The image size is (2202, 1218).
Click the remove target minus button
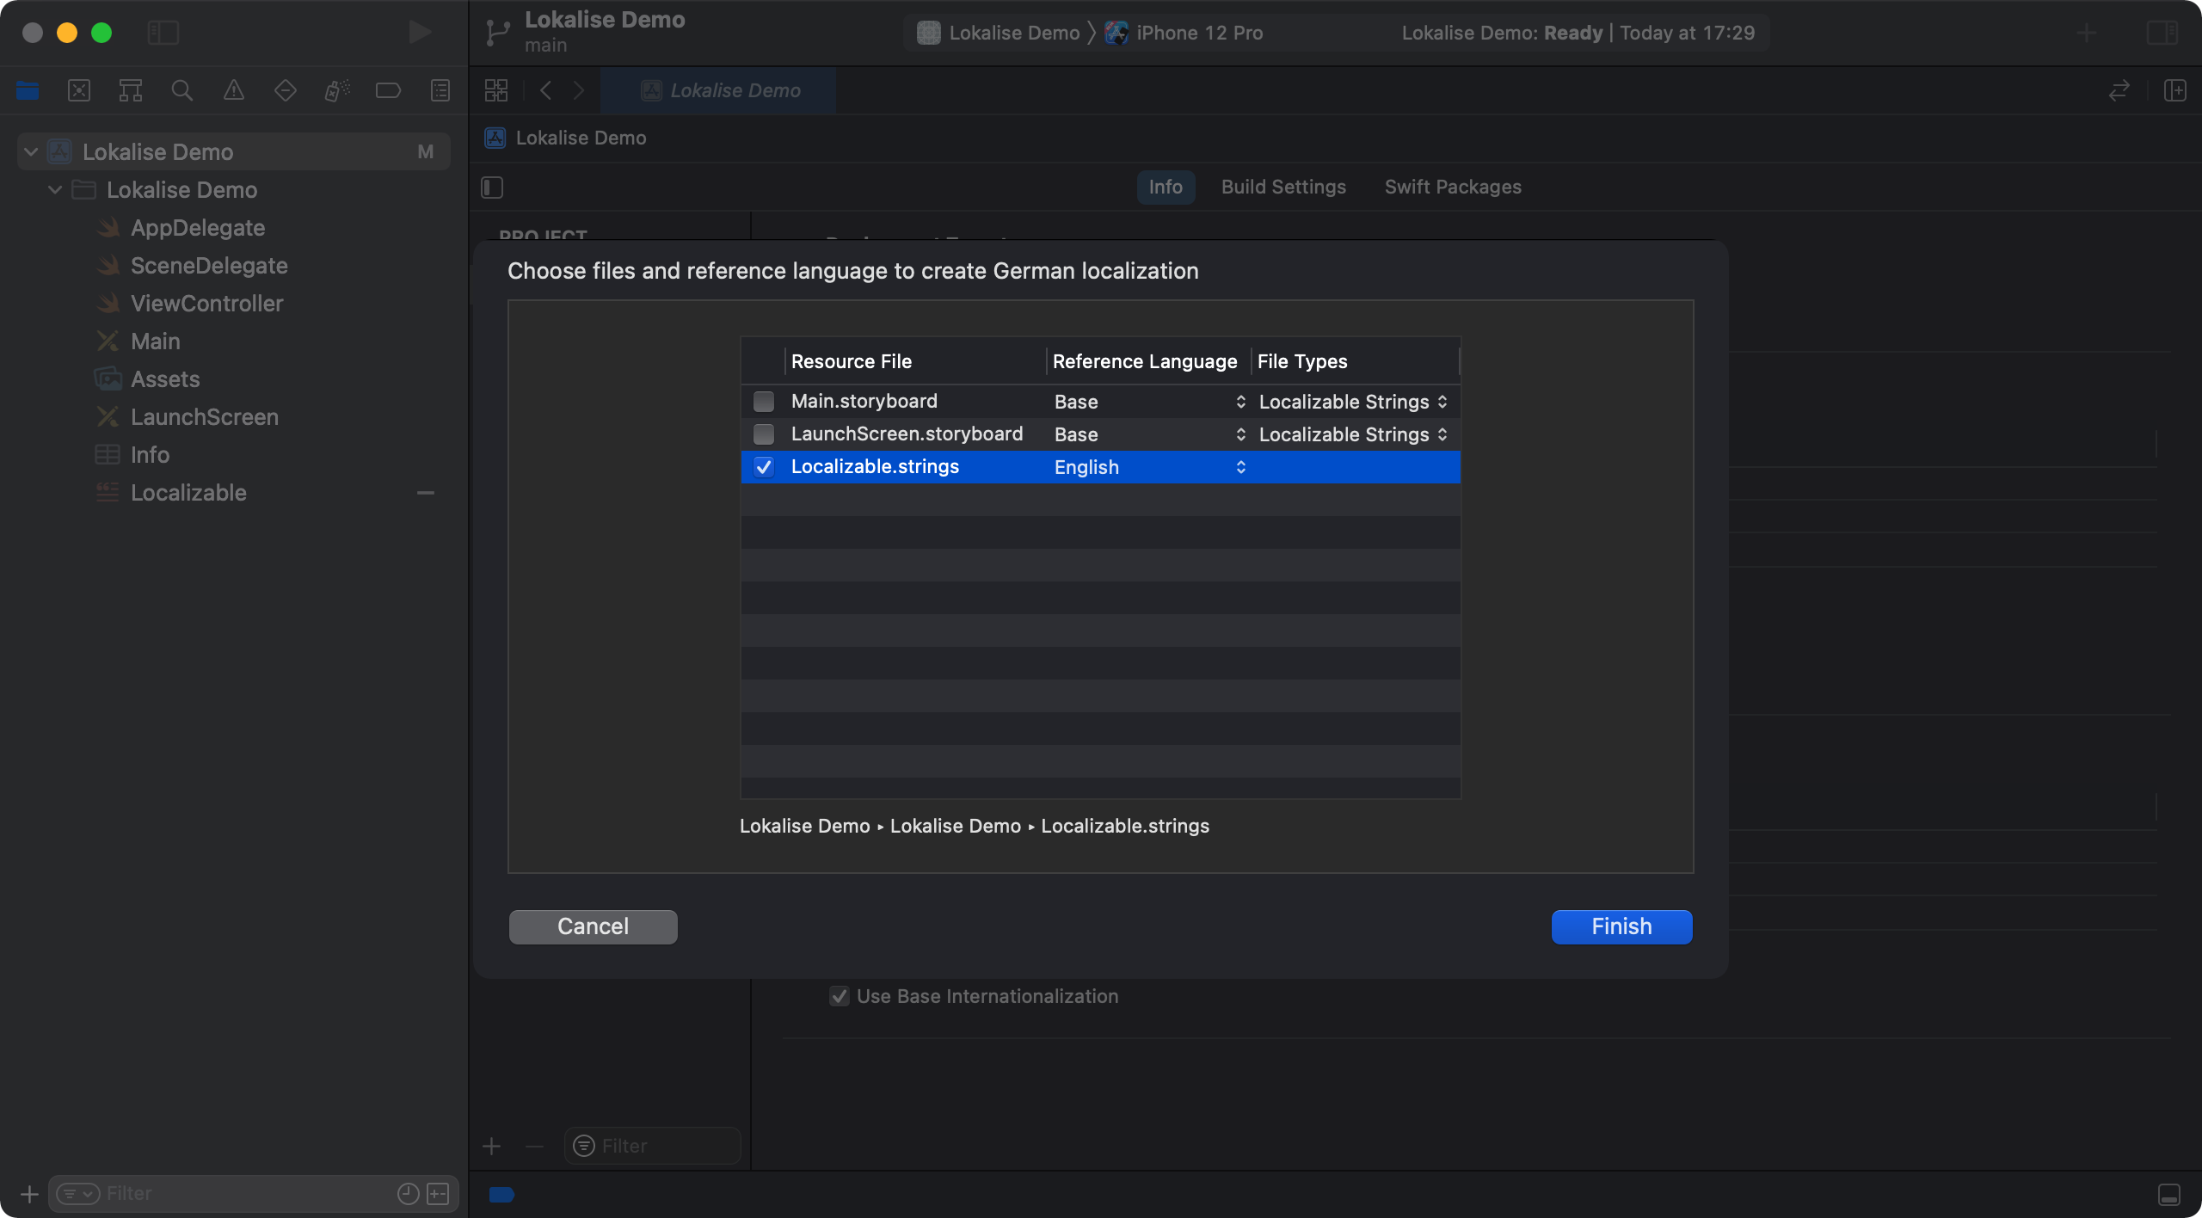click(x=534, y=1146)
